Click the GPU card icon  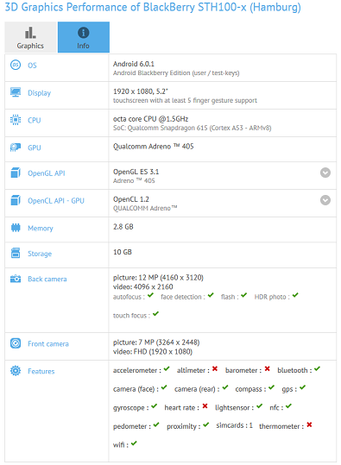point(16,147)
